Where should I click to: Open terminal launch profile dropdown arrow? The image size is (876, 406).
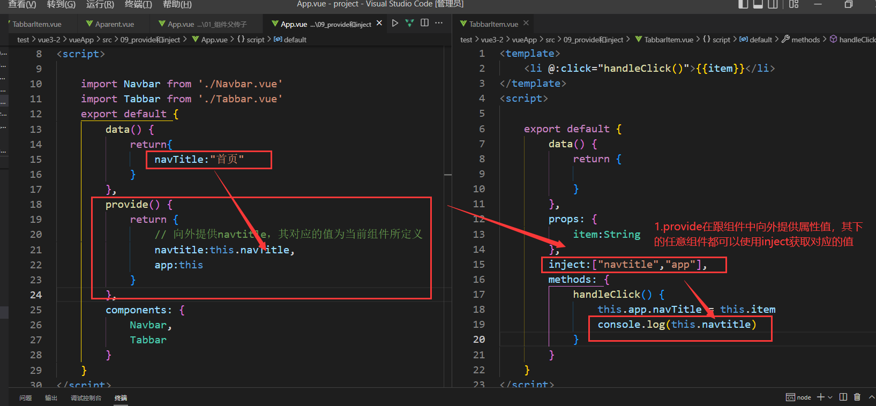[830, 397]
